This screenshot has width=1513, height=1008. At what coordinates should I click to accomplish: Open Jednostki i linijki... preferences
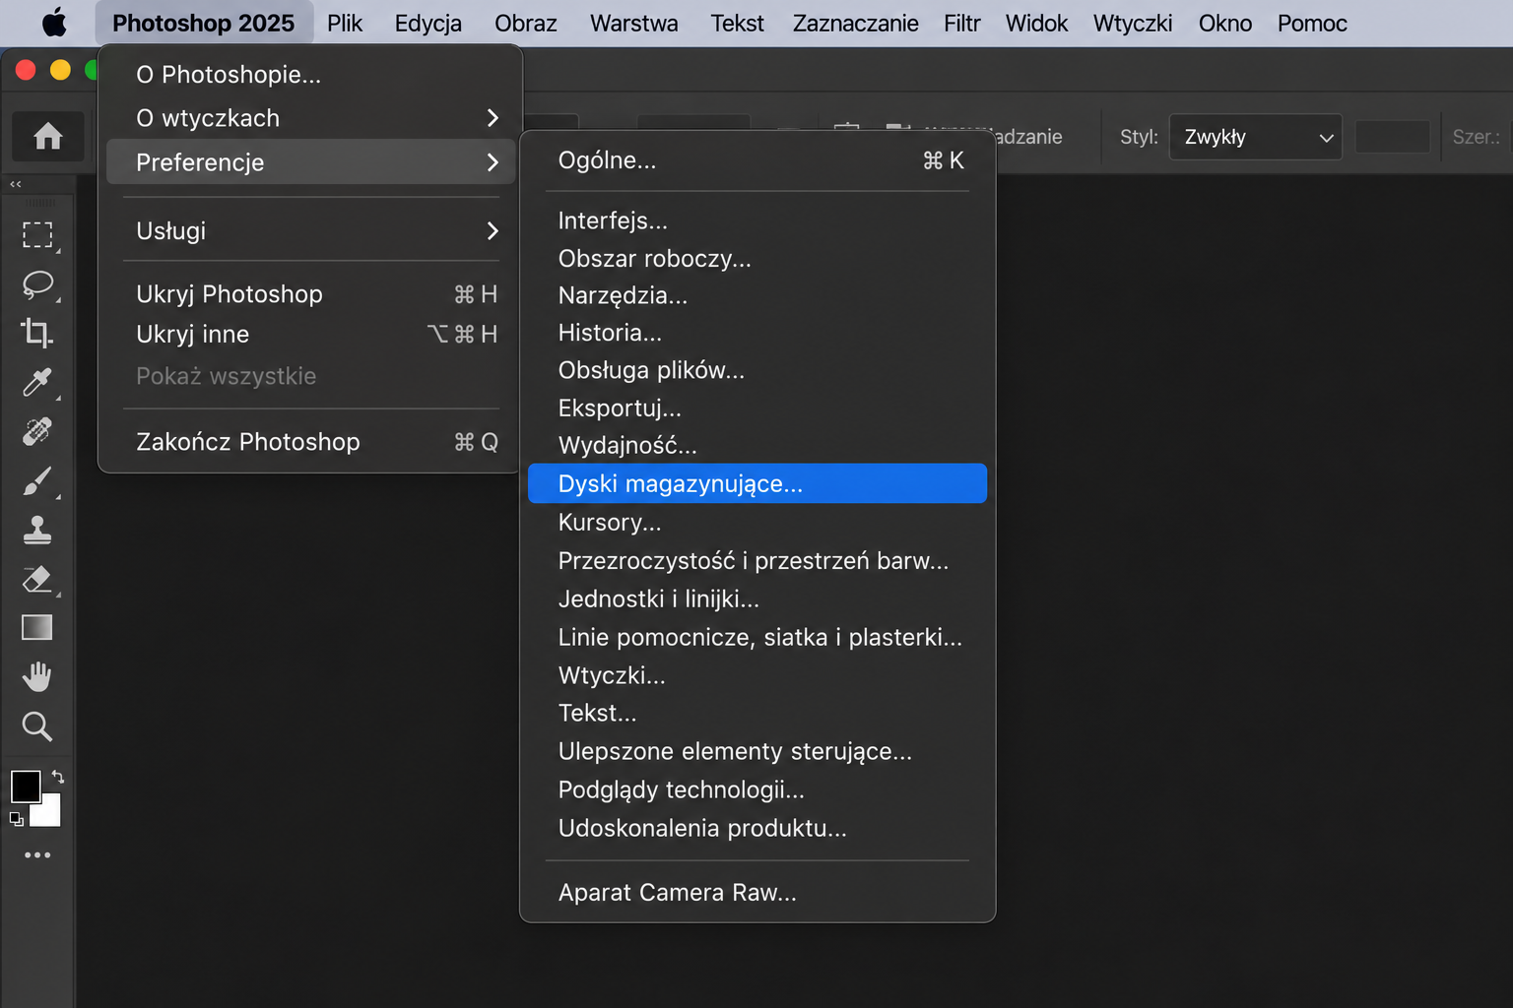coord(757,598)
